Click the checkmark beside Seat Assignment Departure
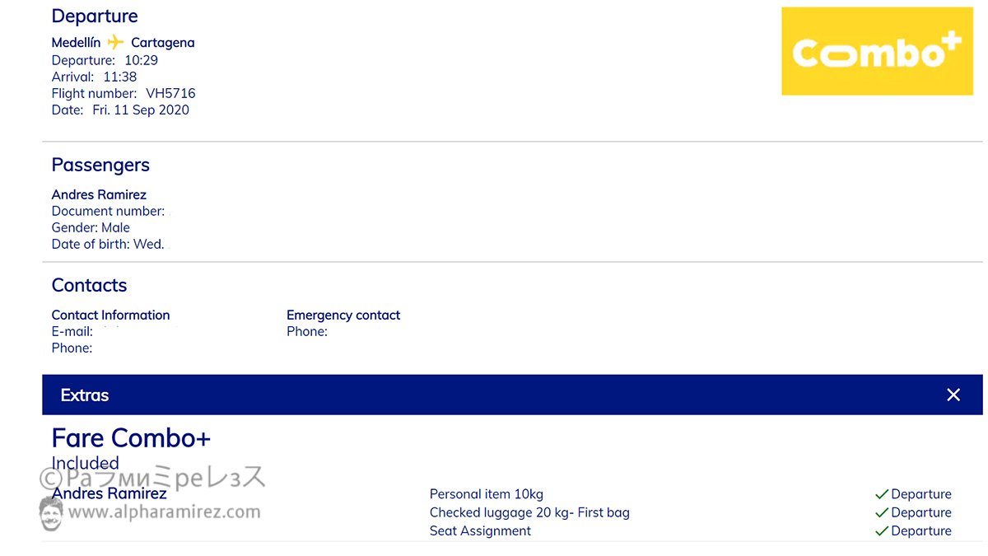 point(881,531)
